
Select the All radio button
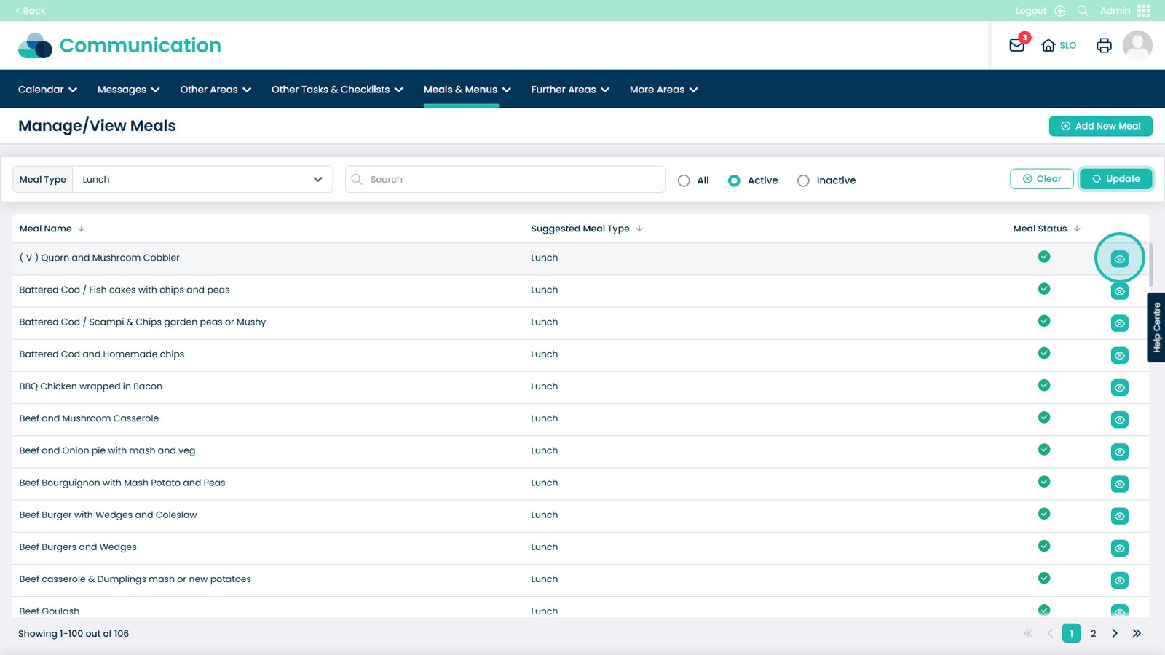pyautogui.click(x=684, y=180)
